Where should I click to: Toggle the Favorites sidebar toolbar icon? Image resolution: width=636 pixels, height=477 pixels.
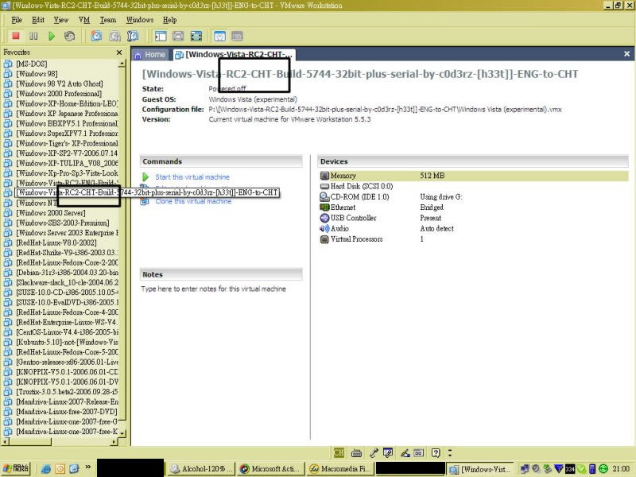(161, 36)
